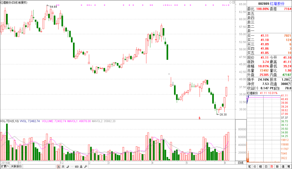Open the 关联报价 tab

point(16,167)
